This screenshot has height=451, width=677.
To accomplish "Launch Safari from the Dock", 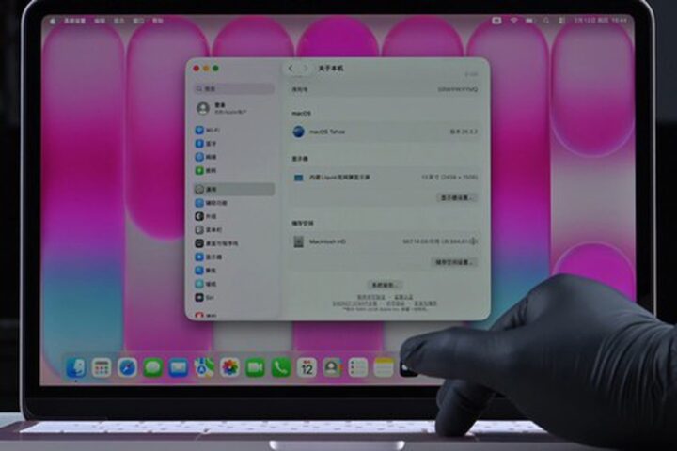I will [127, 367].
